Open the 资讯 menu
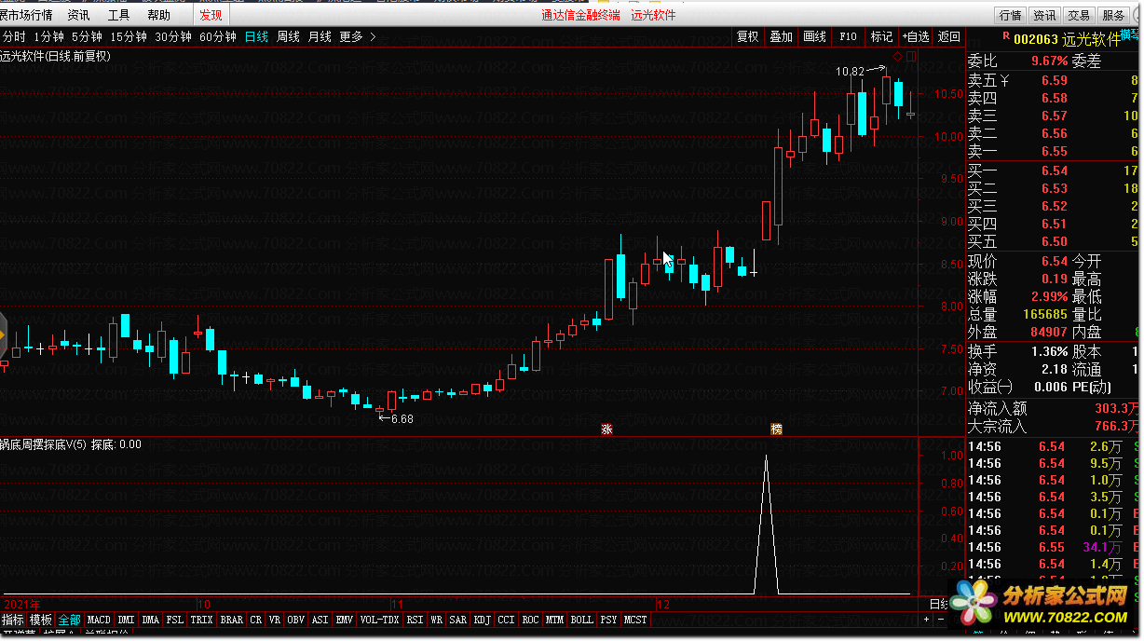The image size is (1144, 641). click(x=79, y=15)
